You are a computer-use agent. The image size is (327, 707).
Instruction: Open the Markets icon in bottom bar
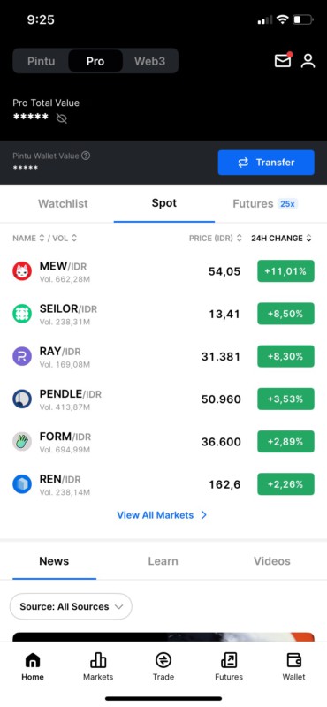pyautogui.click(x=98, y=666)
